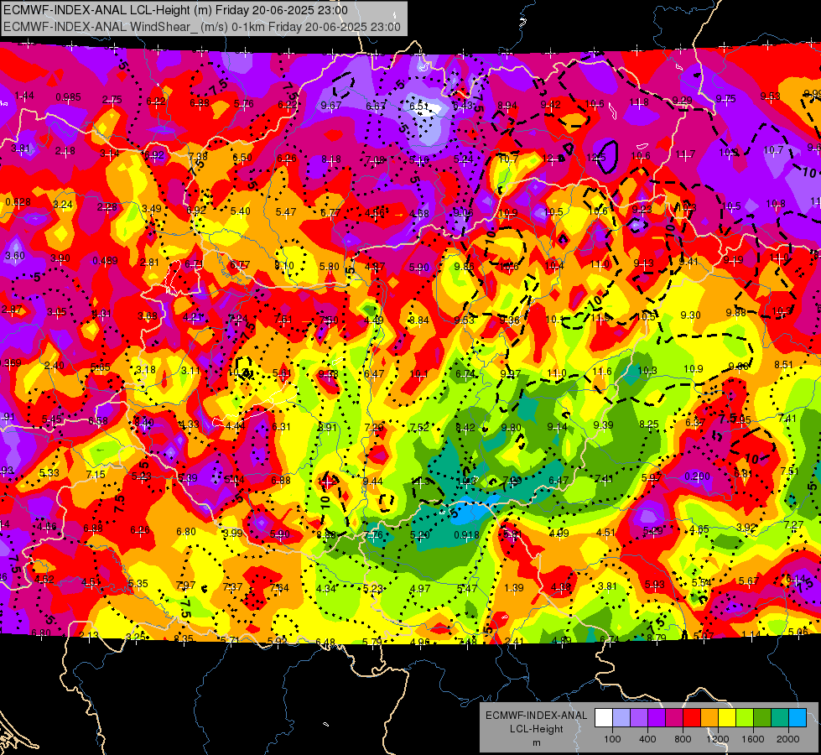Viewport: 821px width, 755px height.
Task: Click the 8.84 grid point value
Action: click(418, 320)
